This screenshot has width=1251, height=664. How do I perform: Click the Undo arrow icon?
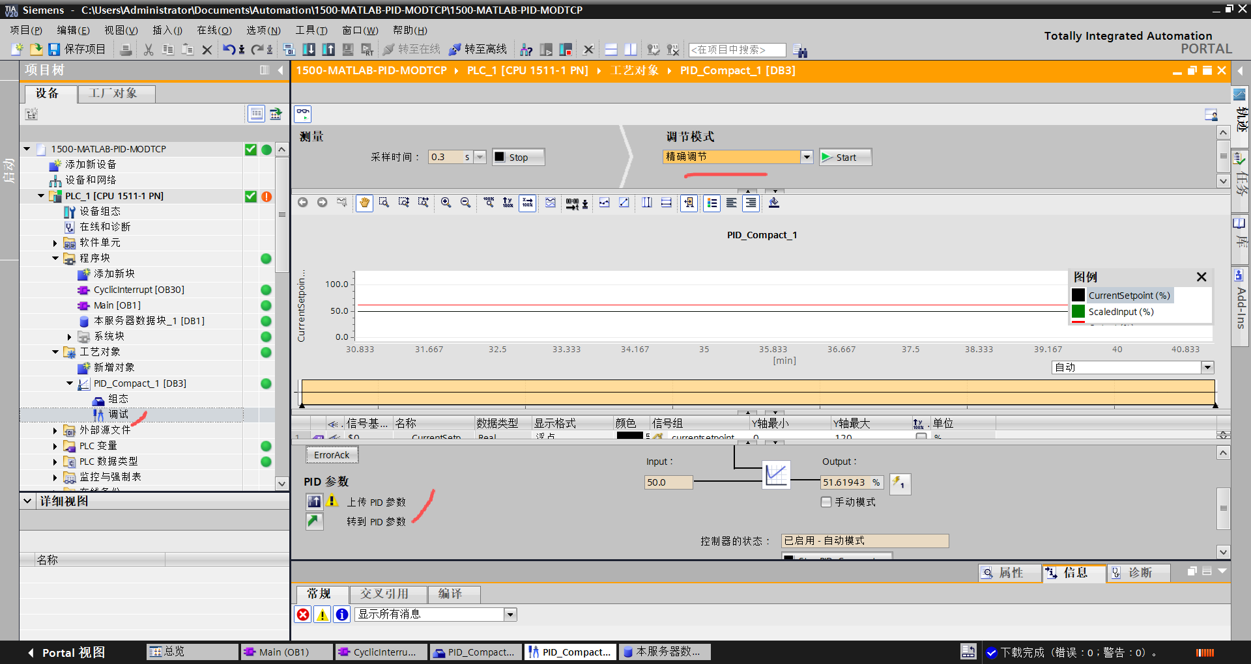[x=229, y=49]
